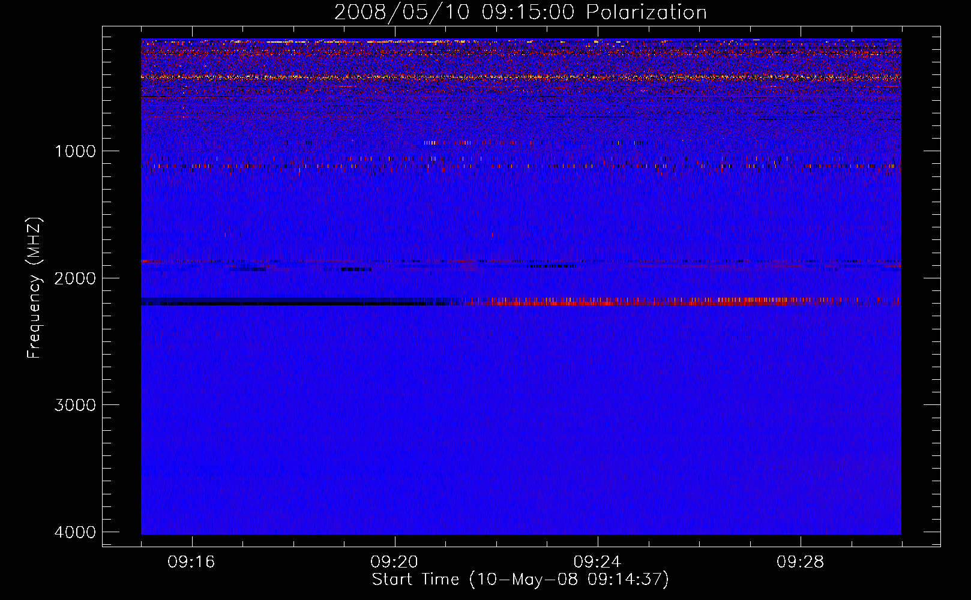The height and width of the screenshot is (600, 971).
Task: Select the 'Frequency (MHZ)' axis label
Action: click(34, 287)
